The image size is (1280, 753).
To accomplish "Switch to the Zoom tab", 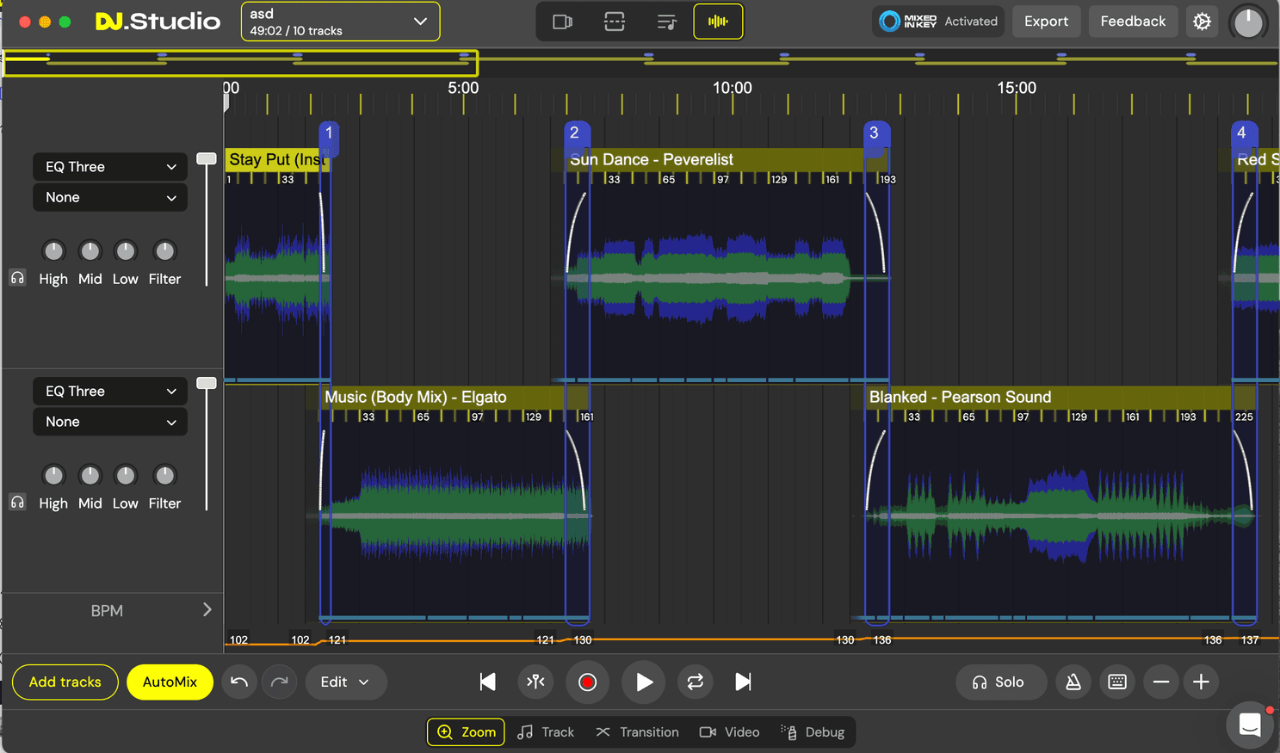I will click(467, 732).
